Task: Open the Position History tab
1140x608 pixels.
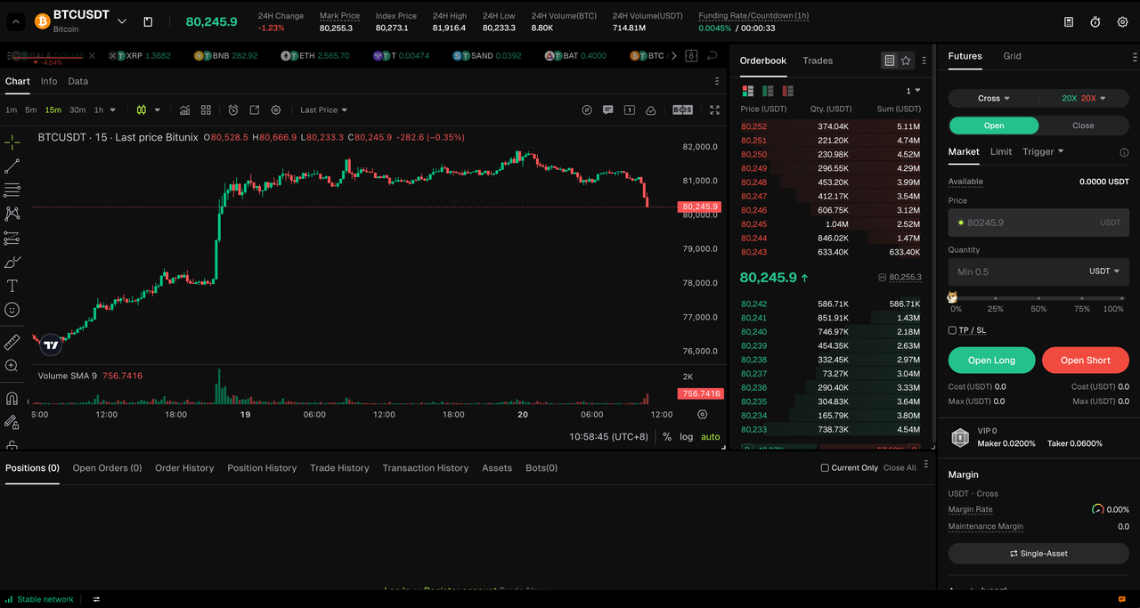Action: [262, 467]
